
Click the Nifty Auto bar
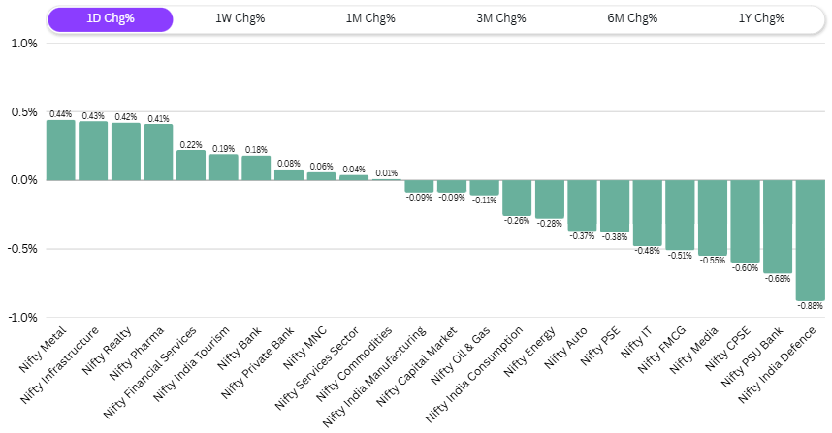coord(582,205)
